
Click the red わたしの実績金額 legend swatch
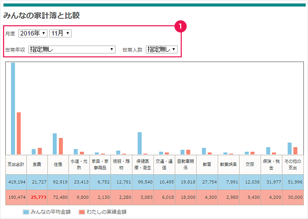tap(82, 211)
